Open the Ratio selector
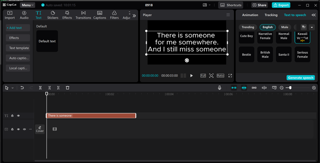 click(220, 75)
